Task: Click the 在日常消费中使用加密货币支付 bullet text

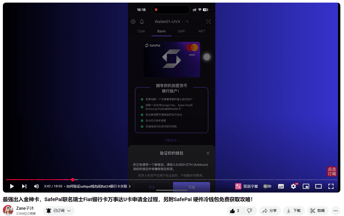Action: click(164, 115)
